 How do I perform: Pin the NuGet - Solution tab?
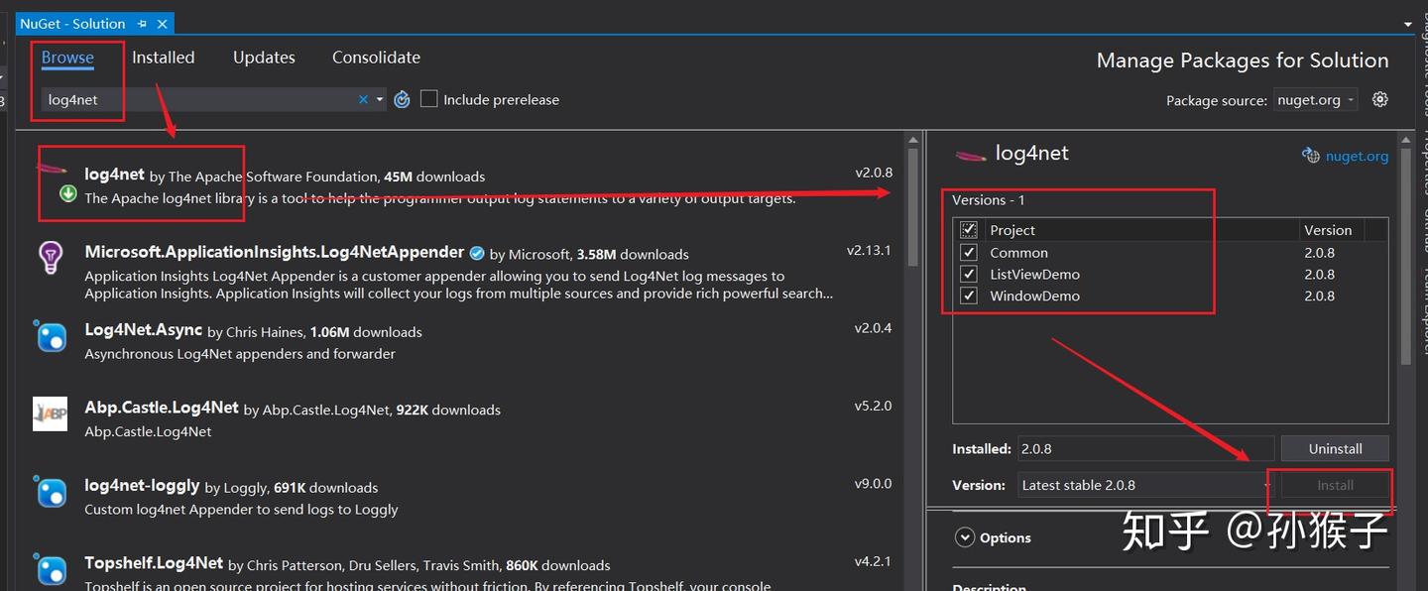[x=143, y=23]
